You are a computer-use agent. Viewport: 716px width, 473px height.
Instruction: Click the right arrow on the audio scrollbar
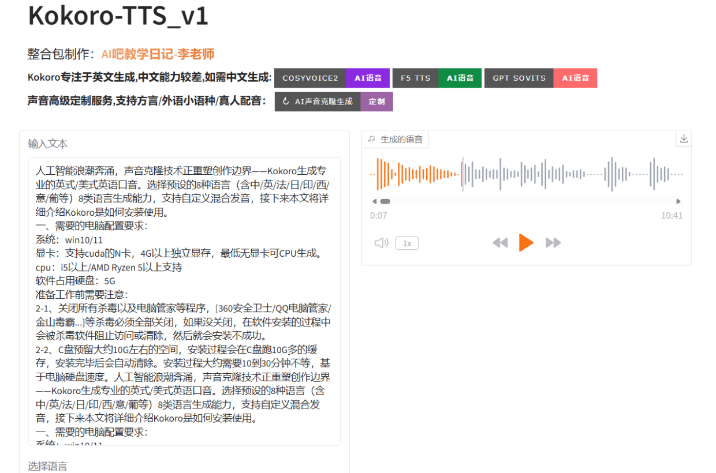coord(679,201)
